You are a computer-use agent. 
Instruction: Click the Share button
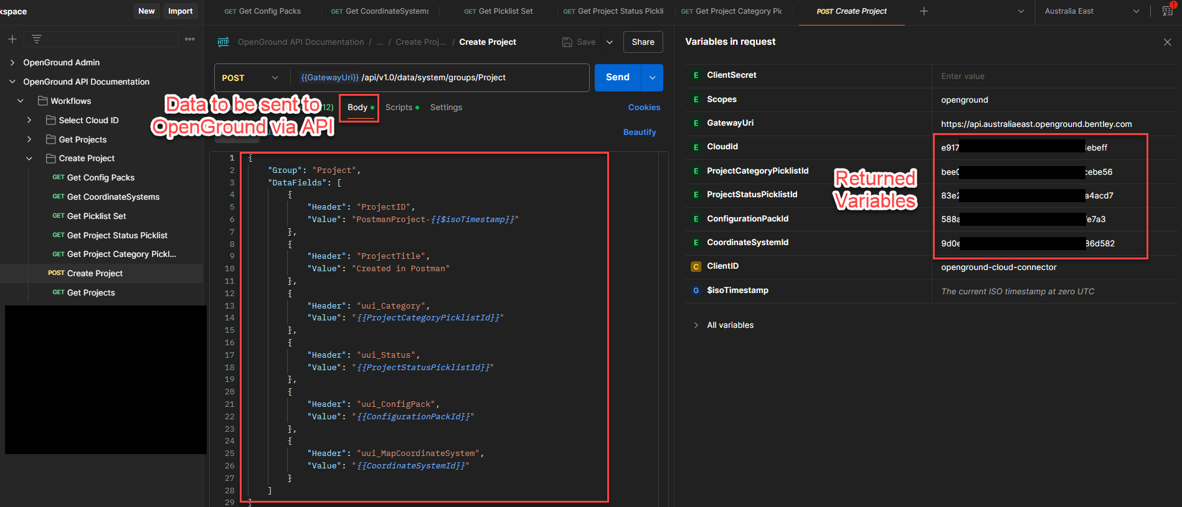[643, 42]
